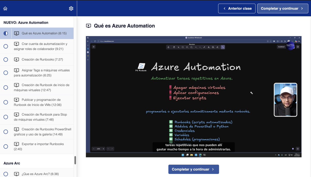Open the Excalidraw help question icon
Image resolution: width=311 pixels, height=177 pixels.
coord(298,149)
